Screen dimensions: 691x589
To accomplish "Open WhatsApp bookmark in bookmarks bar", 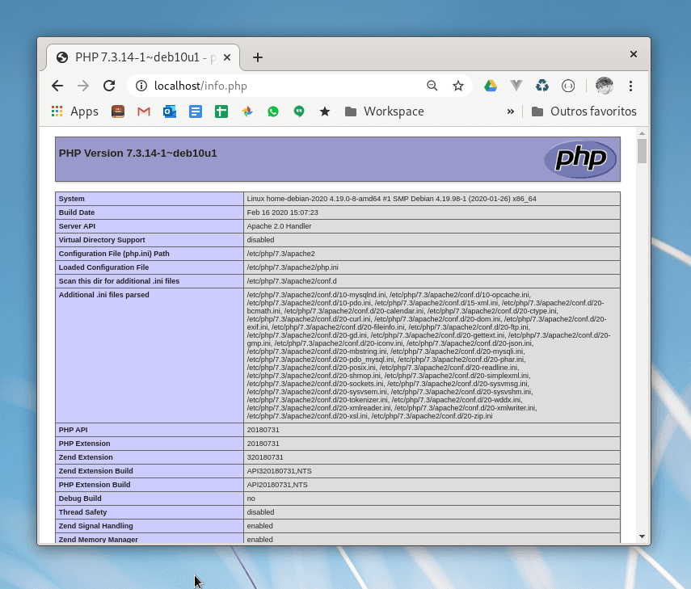I will click(x=273, y=111).
